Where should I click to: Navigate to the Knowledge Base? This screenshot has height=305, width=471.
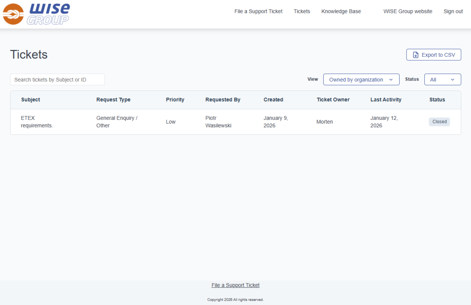(341, 11)
